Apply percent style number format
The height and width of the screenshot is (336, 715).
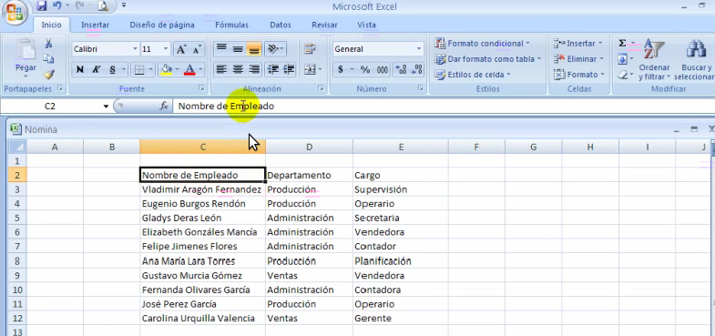click(x=365, y=70)
